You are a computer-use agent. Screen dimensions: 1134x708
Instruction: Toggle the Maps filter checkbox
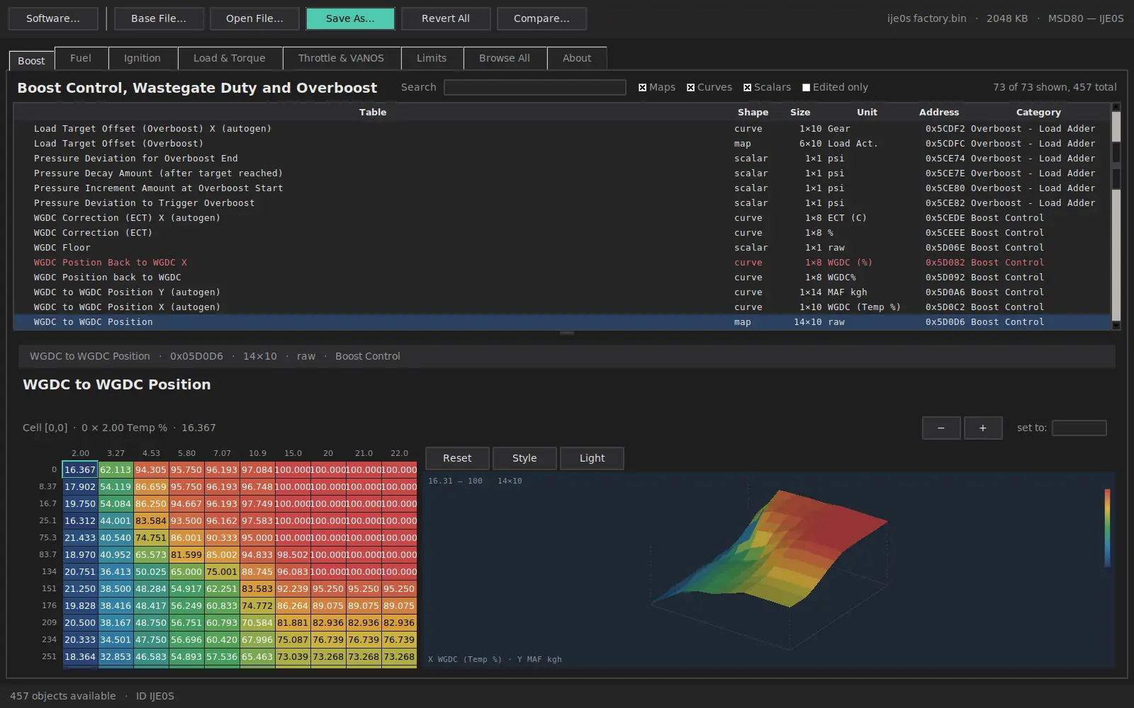(642, 88)
